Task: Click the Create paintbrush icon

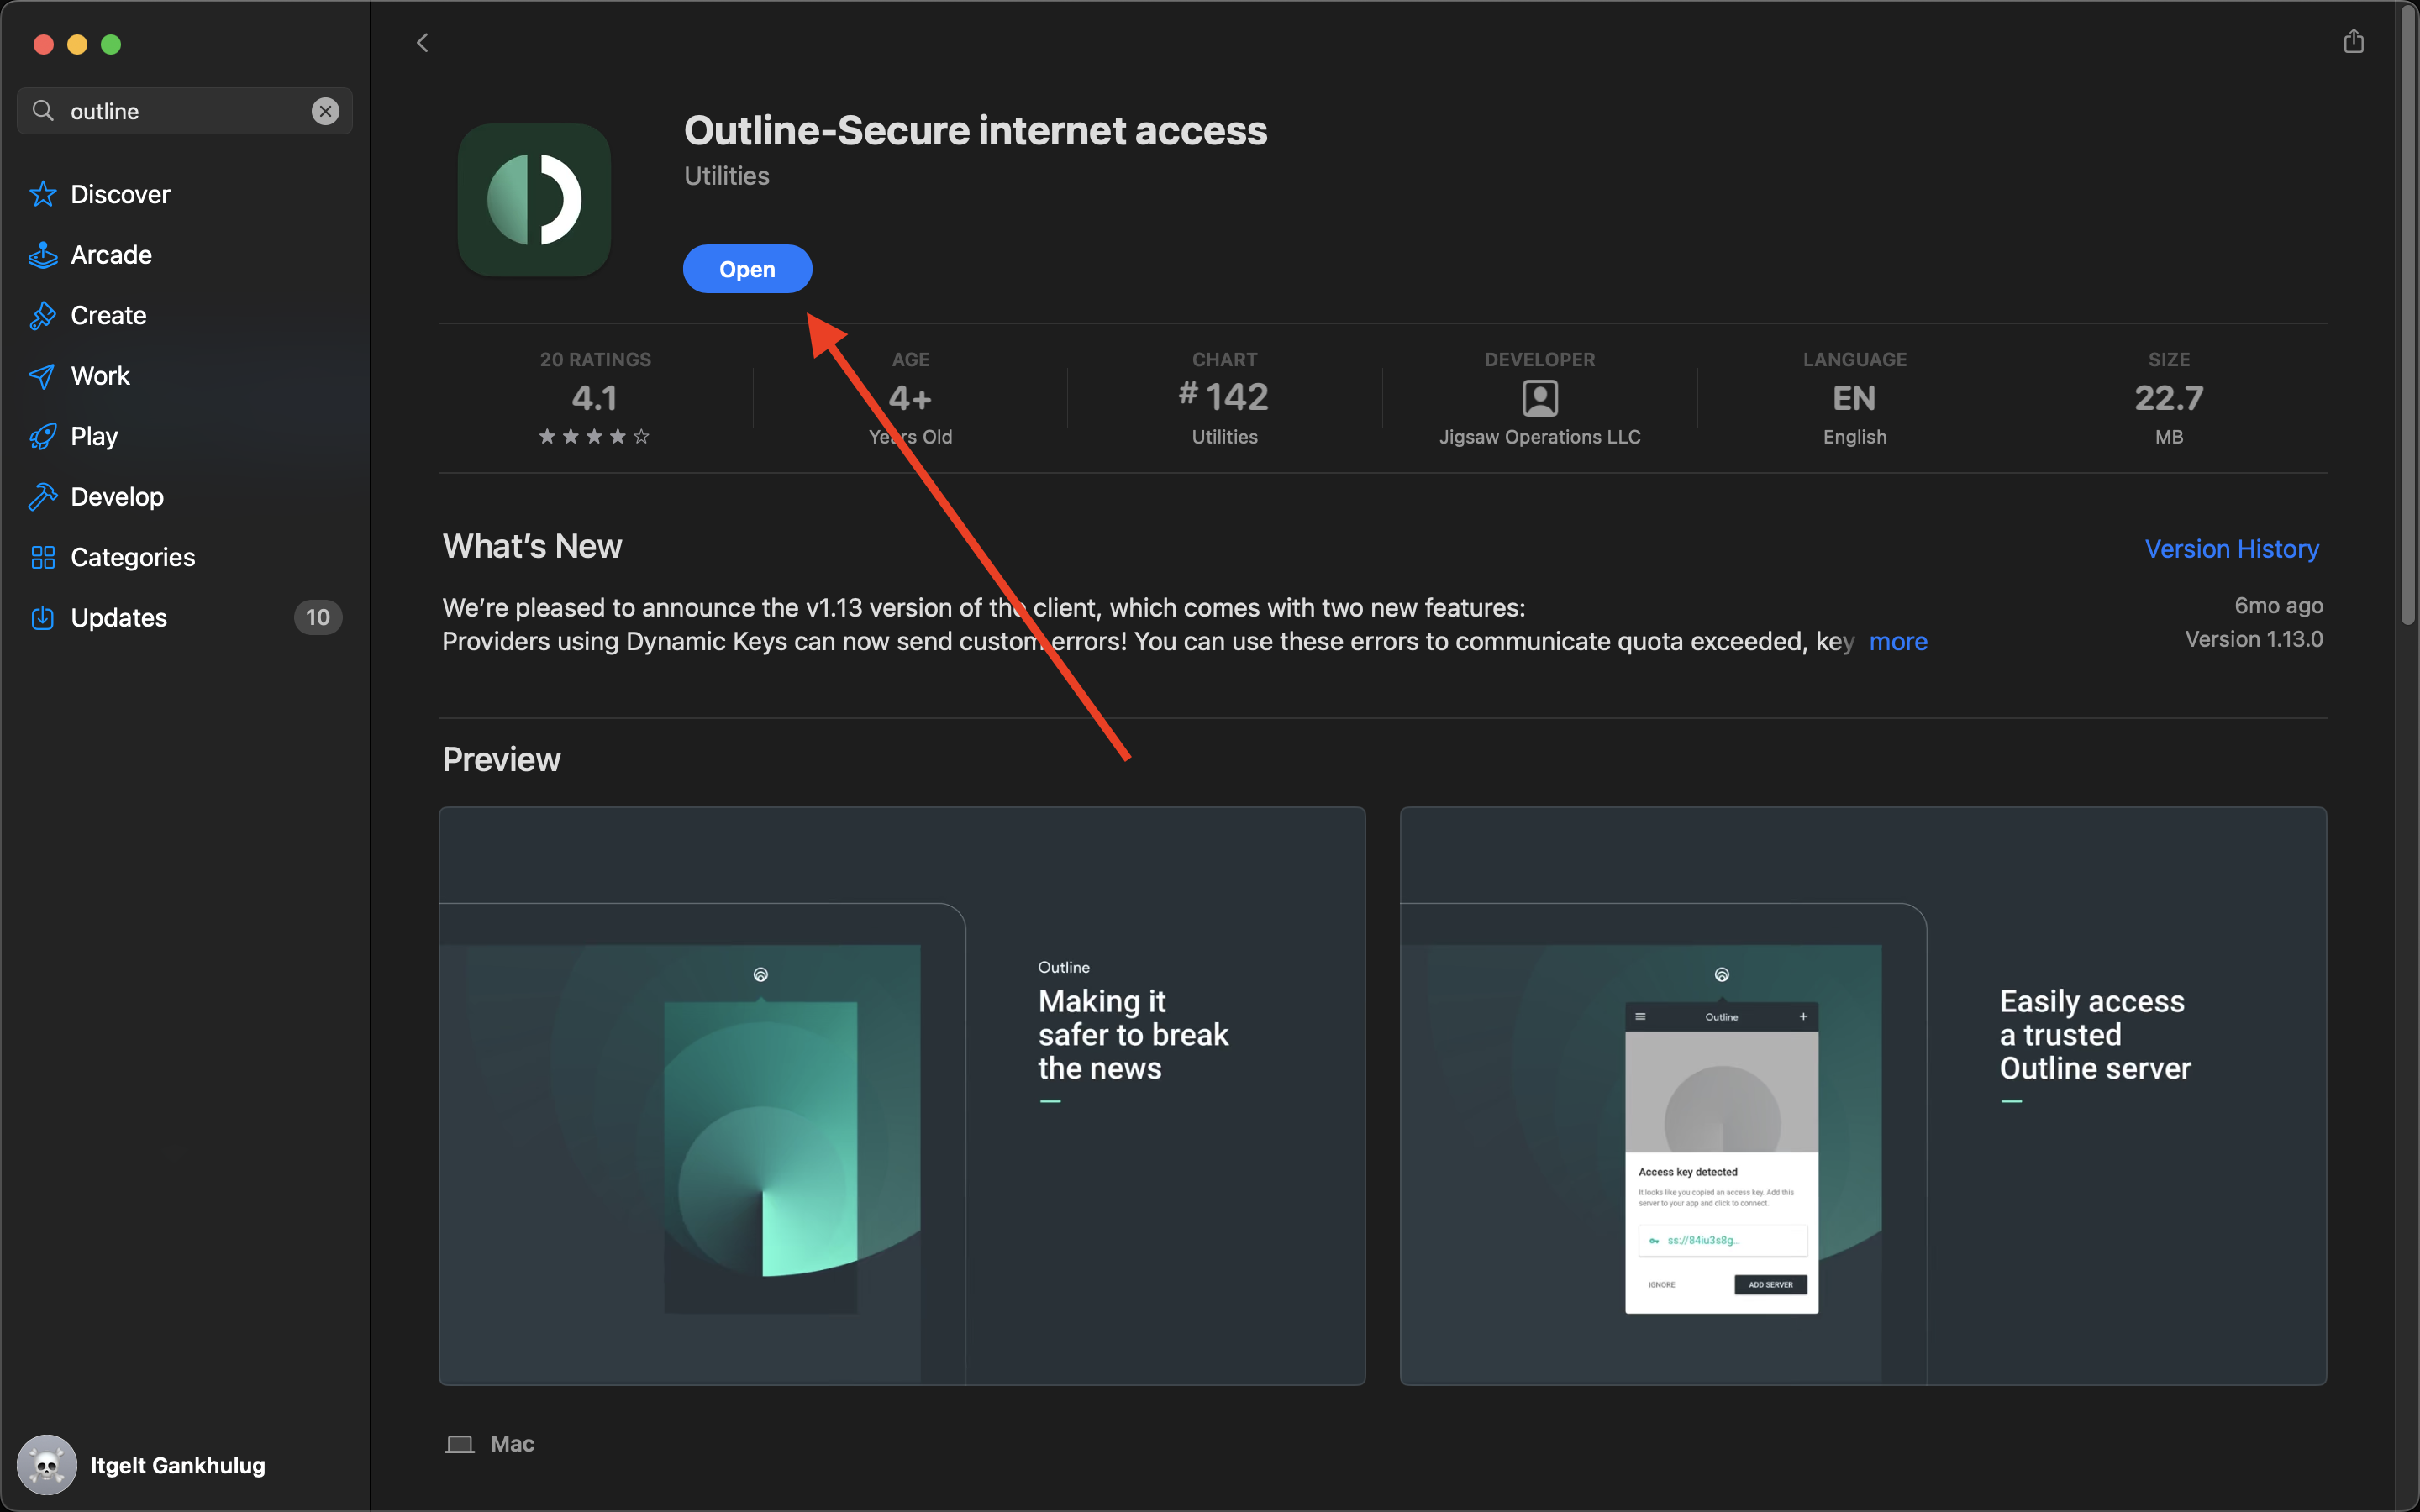Action: (42, 315)
